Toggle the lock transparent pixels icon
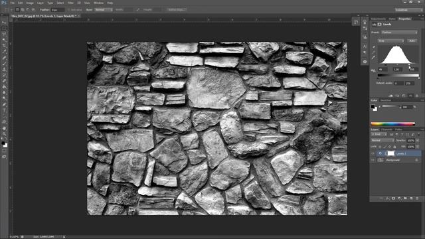The image size is (425, 239). (x=380, y=147)
